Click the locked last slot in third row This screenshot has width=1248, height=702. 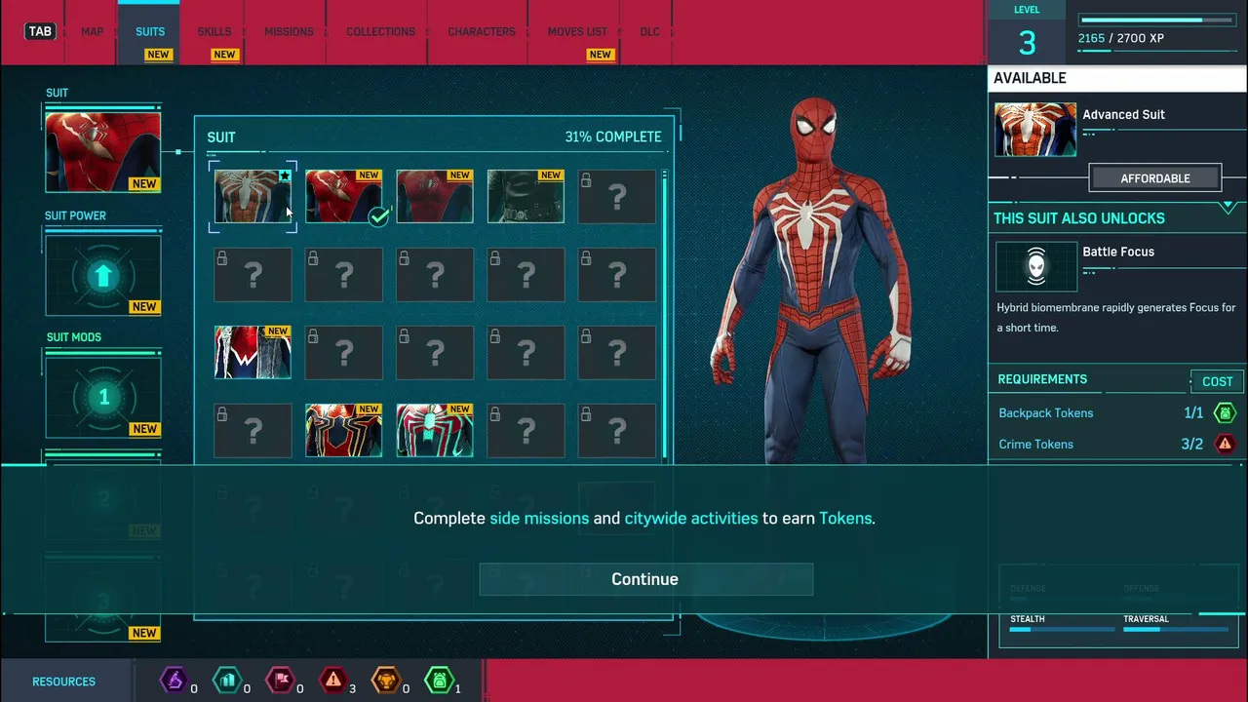click(x=617, y=352)
